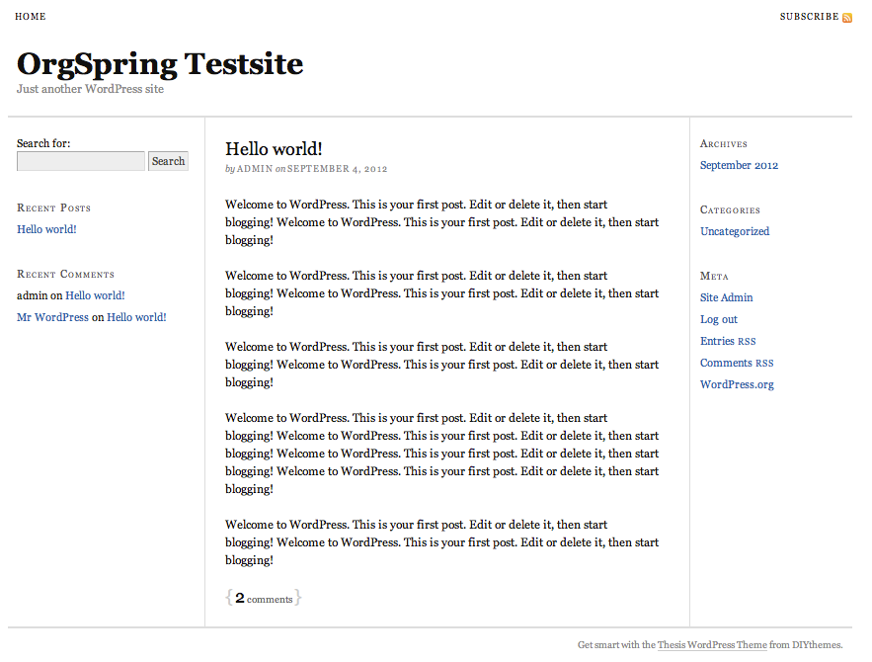Screen dimensions: 872x662
Task: Click the Meta widget heading
Action: [714, 276]
